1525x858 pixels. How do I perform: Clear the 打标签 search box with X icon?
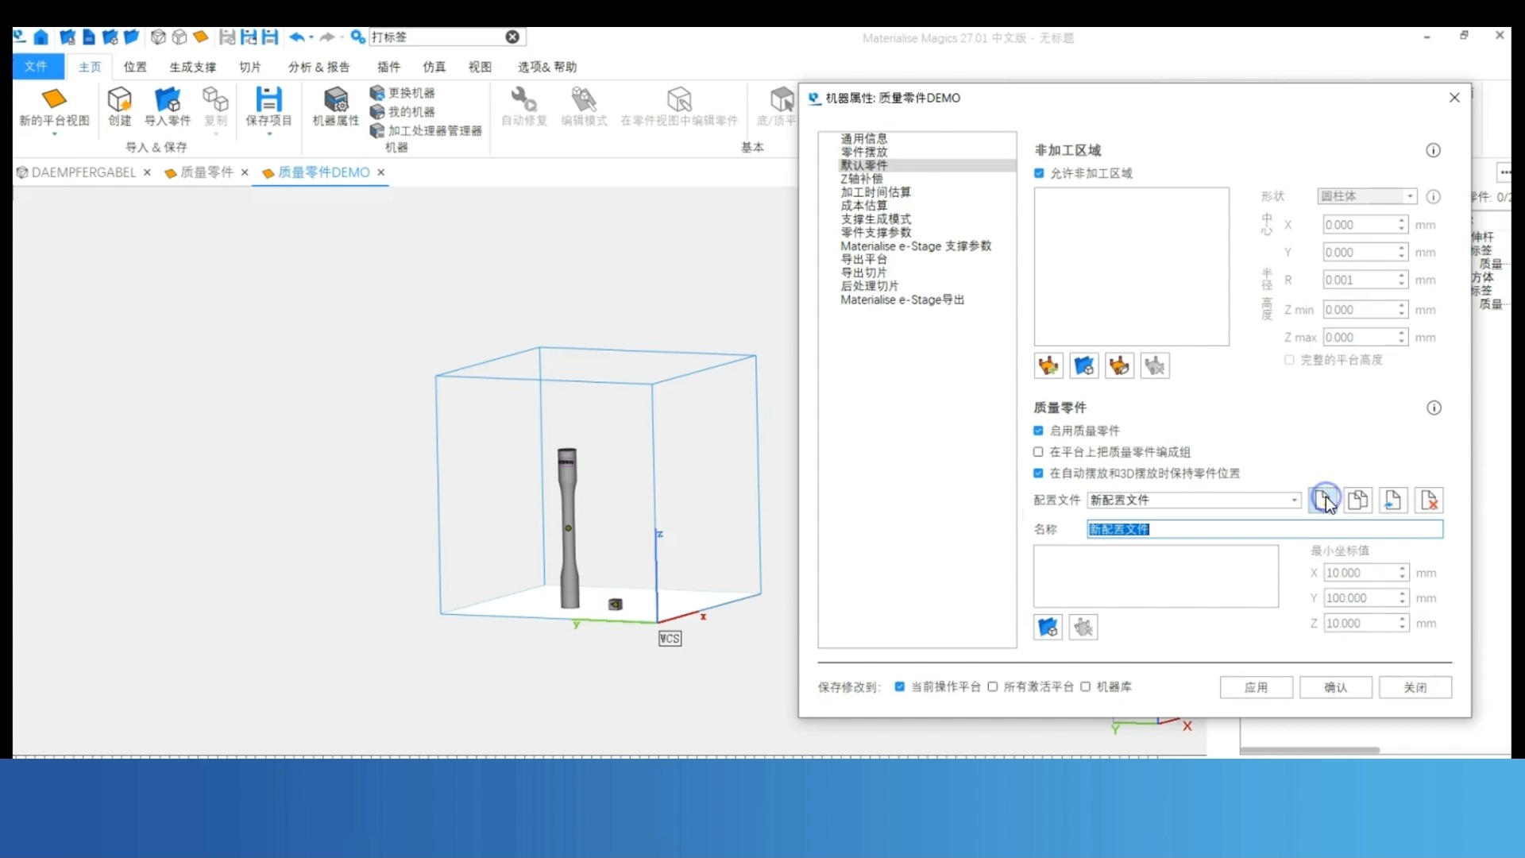[512, 37]
